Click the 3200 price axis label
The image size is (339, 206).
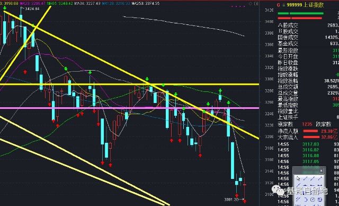click(x=269, y=136)
